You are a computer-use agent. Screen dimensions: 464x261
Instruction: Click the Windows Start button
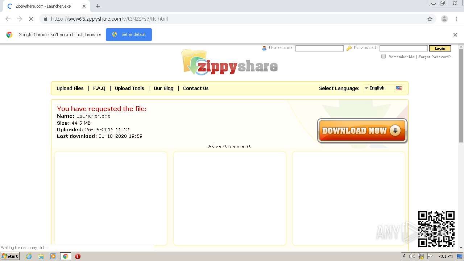(10, 256)
